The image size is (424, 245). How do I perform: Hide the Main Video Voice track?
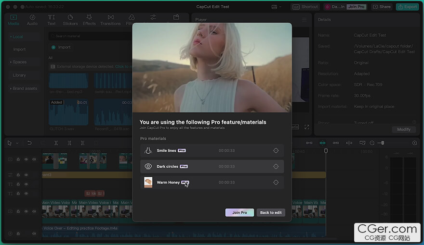click(x=26, y=211)
